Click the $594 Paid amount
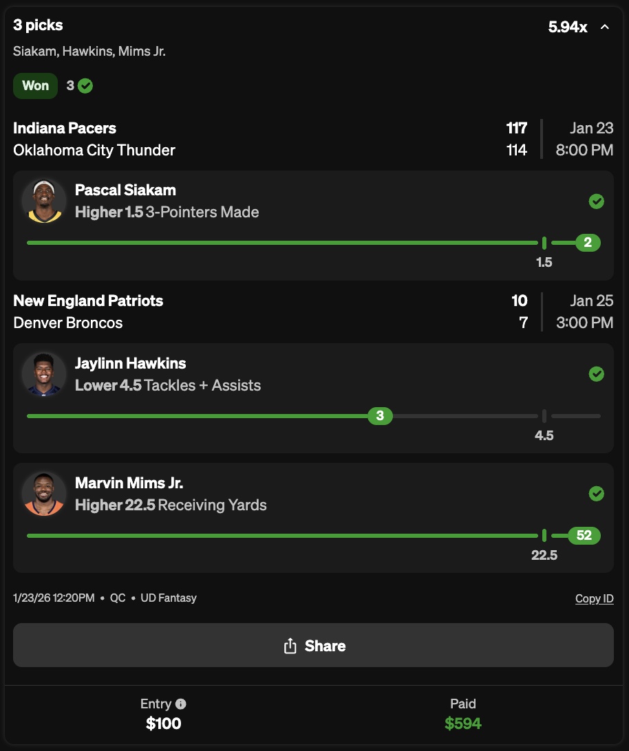The height and width of the screenshot is (751, 629). point(463,723)
